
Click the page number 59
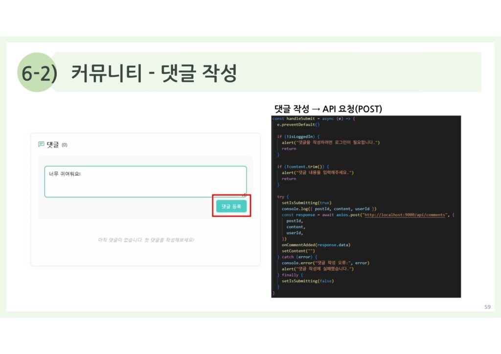click(x=487, y=307)
